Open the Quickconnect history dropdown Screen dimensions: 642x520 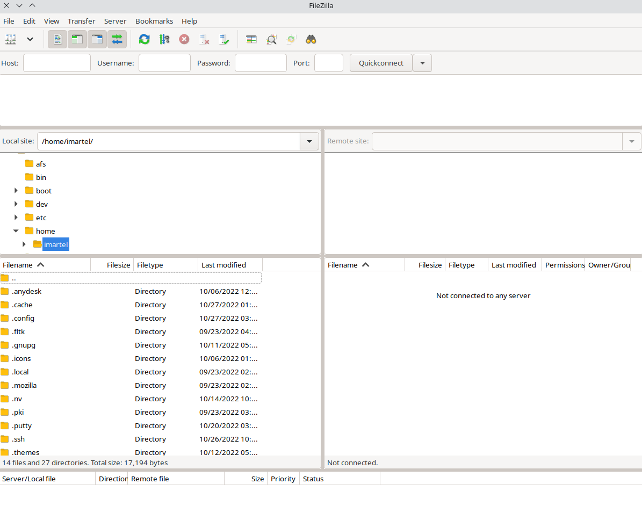(422, 63)
